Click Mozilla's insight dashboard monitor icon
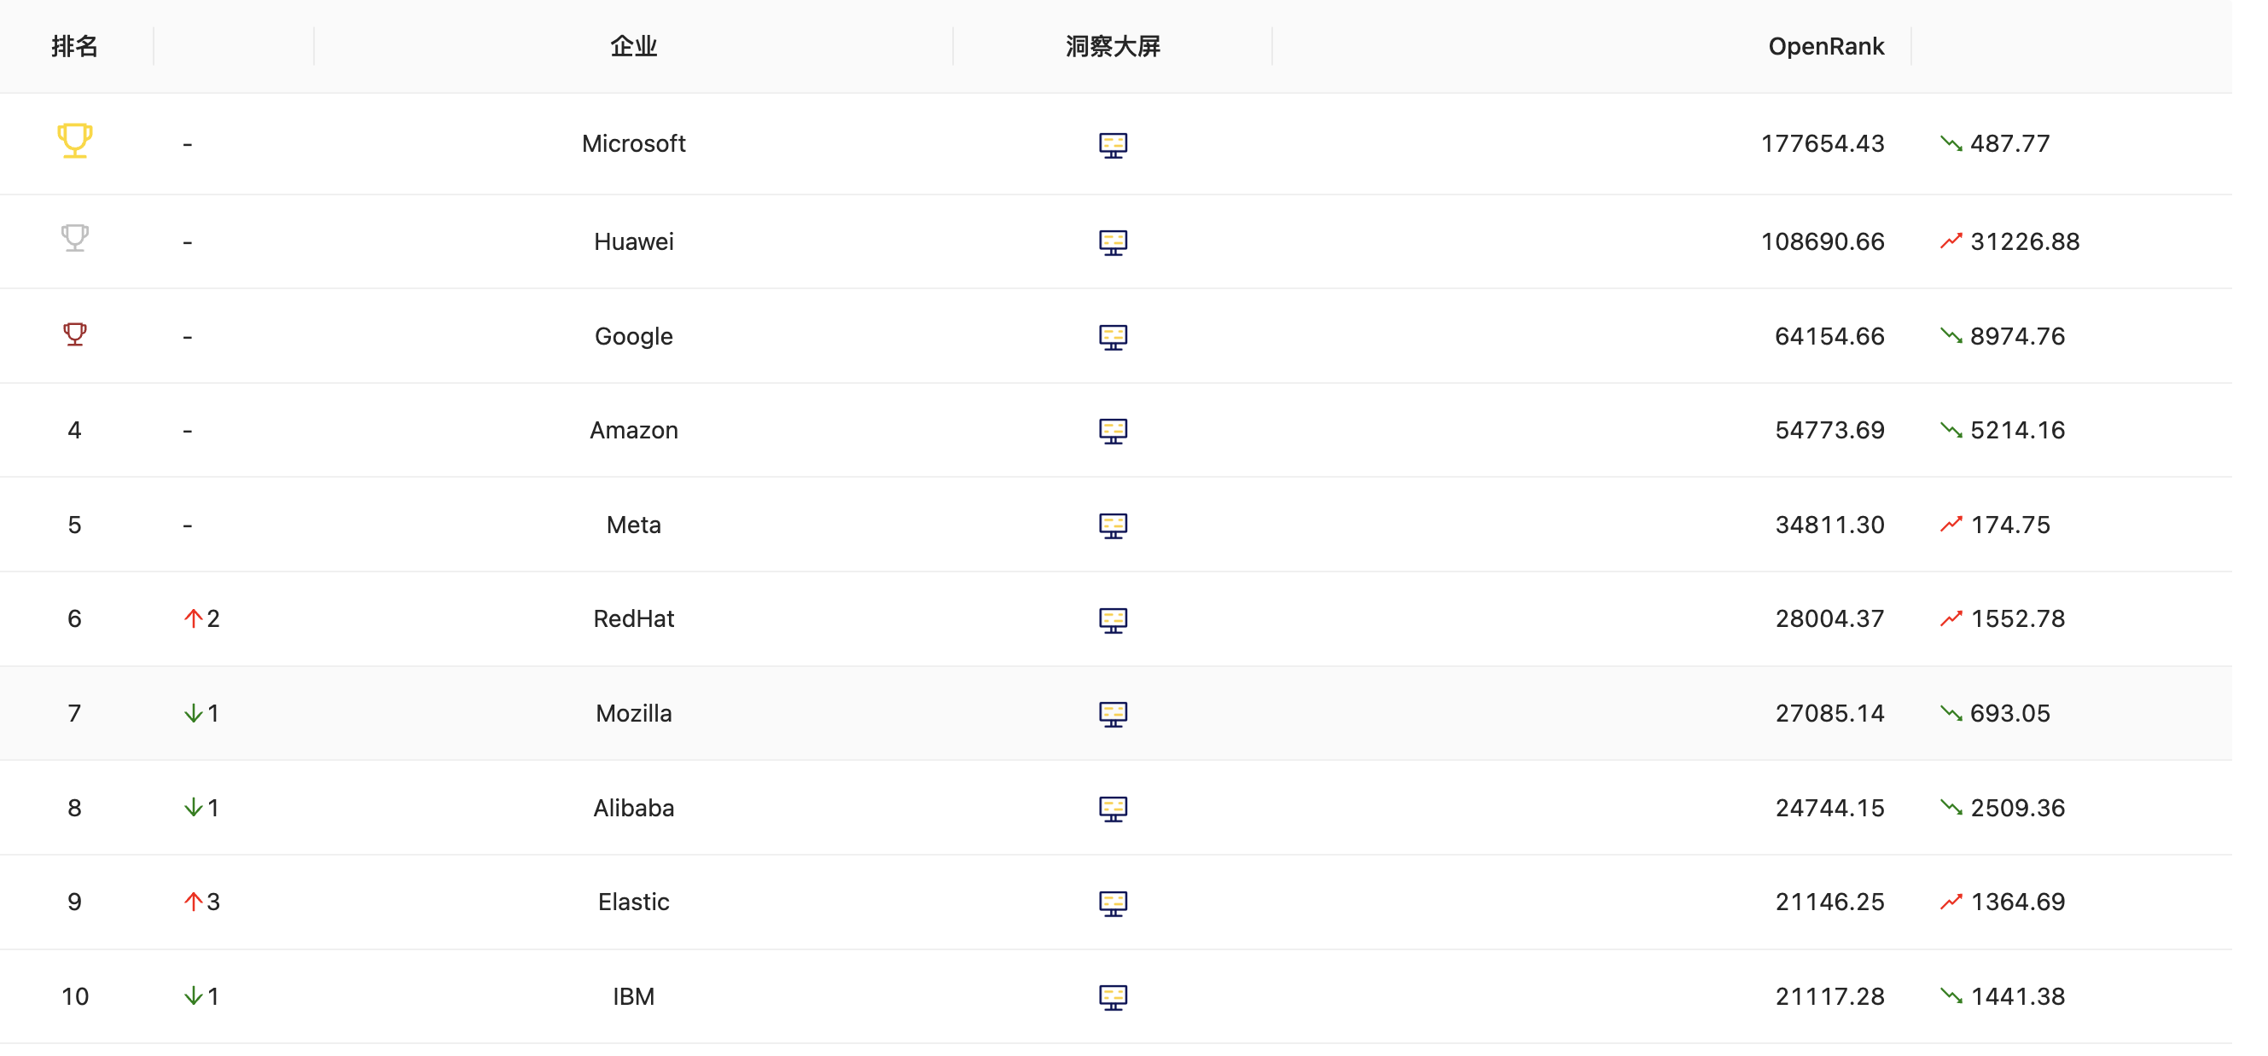2268x1056 pixels. point(1113,714)
